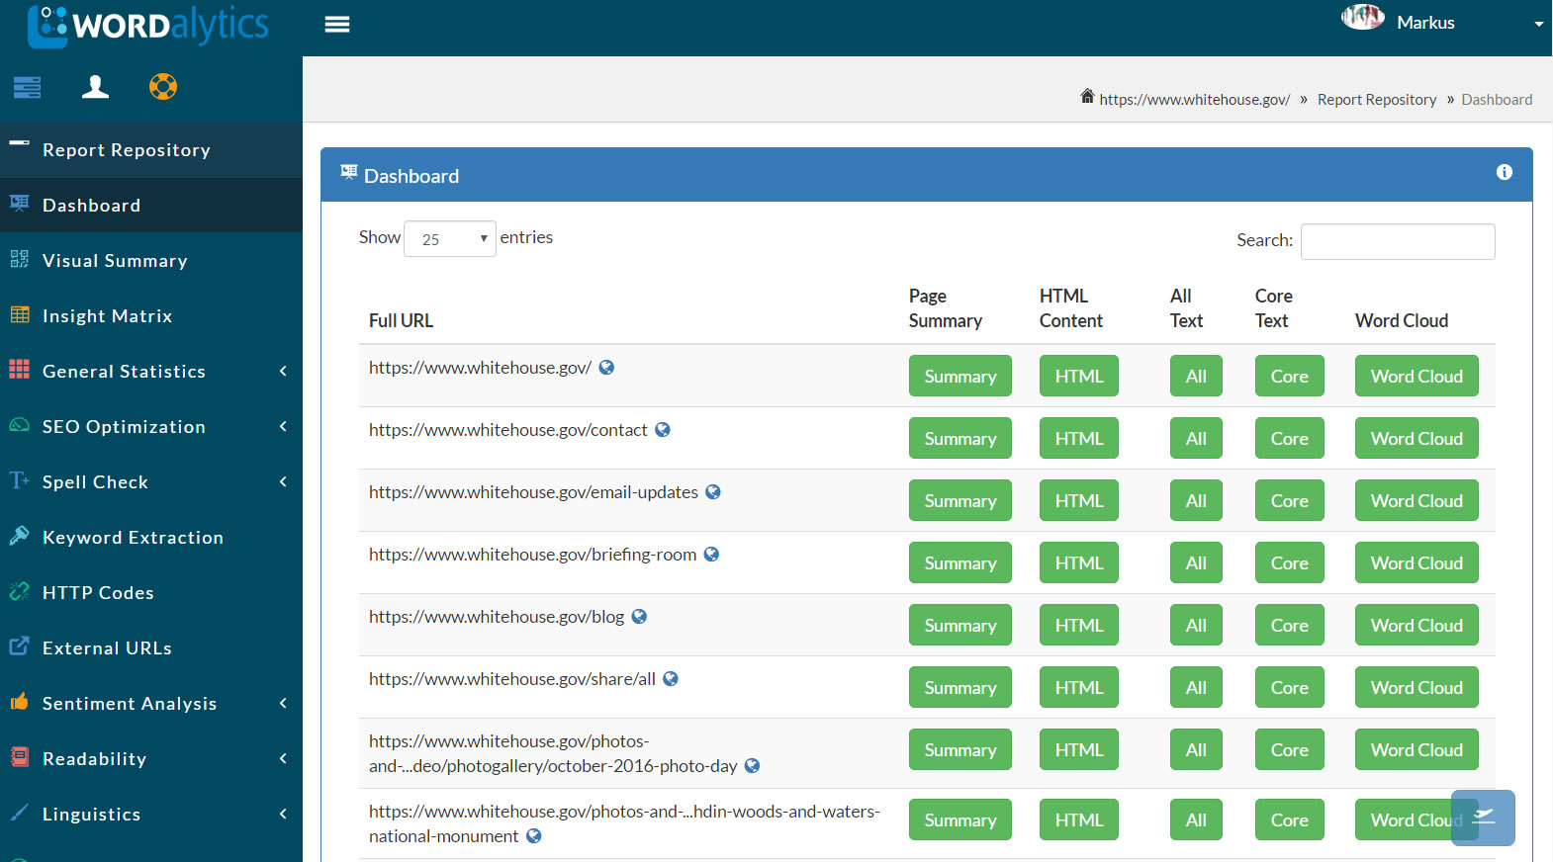
Task: Click the Keyword Extraction icon
Action: [x=20, y=535]
